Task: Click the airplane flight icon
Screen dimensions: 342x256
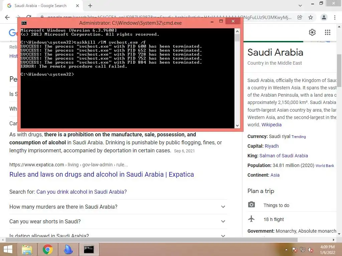Action: [x=251, y=219]
